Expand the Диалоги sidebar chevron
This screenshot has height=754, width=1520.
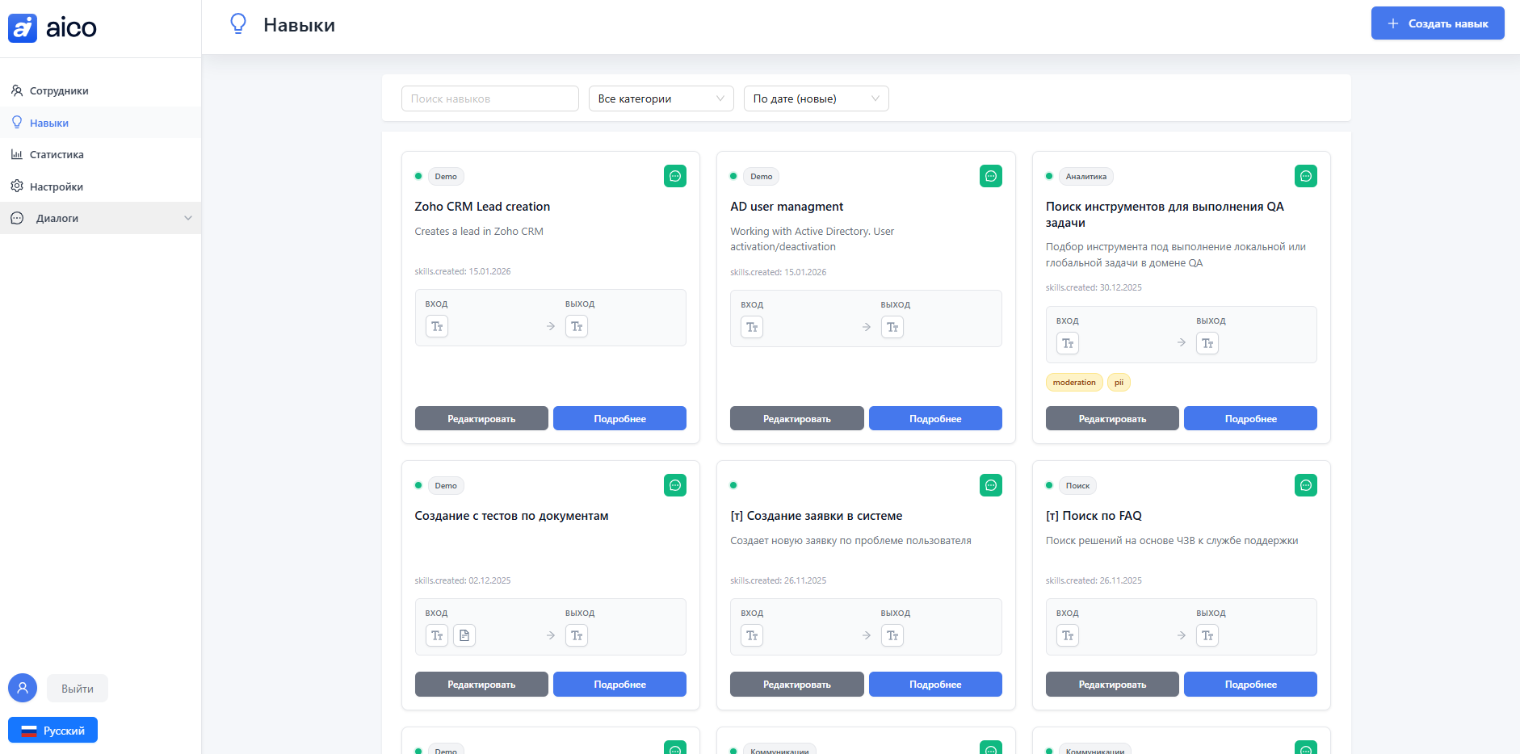click(188, 218)
